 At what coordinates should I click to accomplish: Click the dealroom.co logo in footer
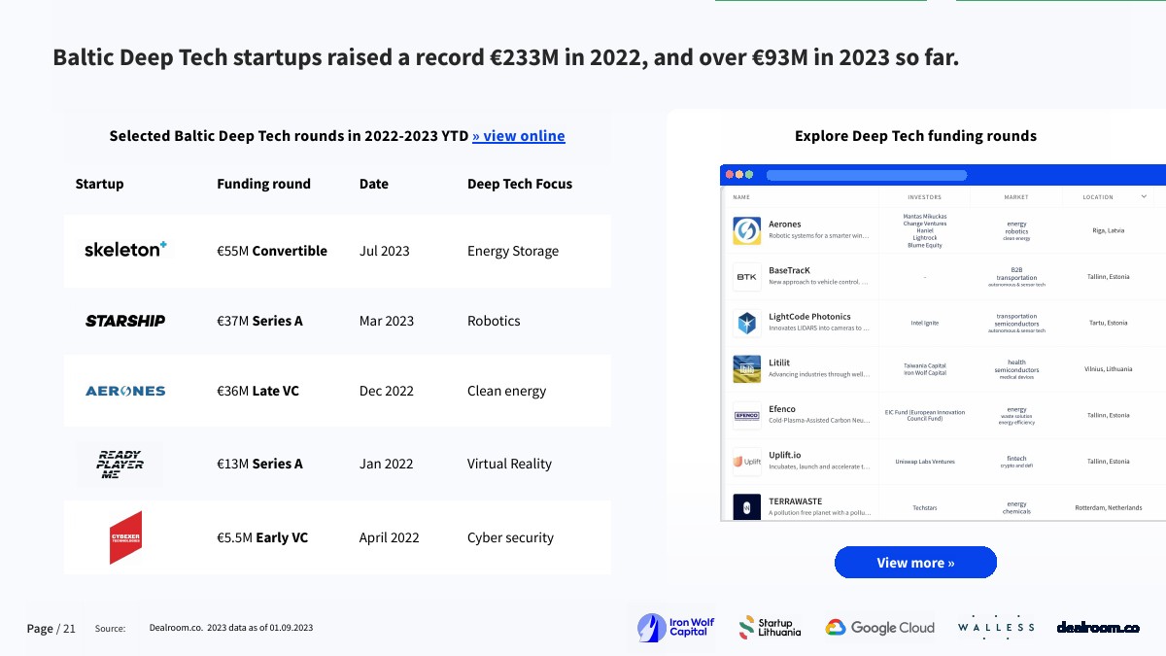1098,628
